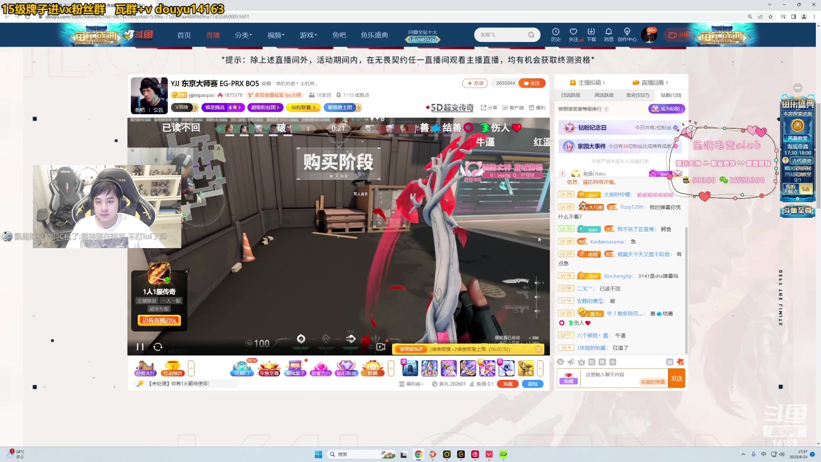Toggle the chat screen-clear red star icon
This screenshot has width=821, height=462.
[680, 362]
